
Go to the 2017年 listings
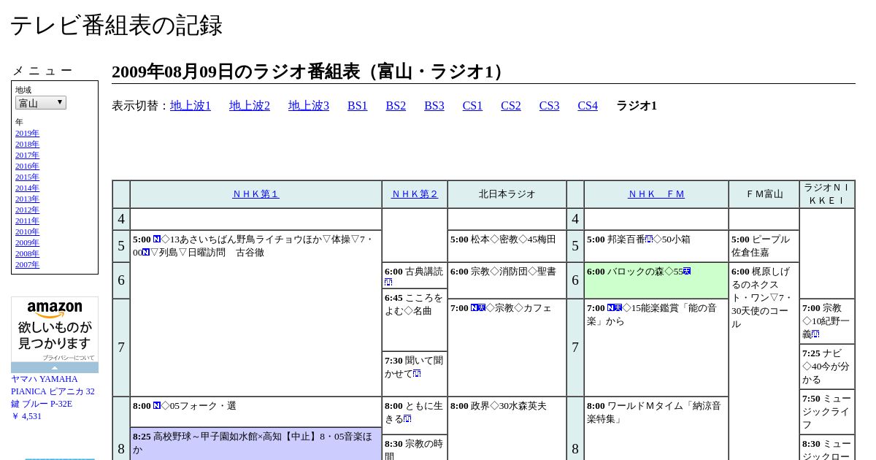tap(27, 155)
